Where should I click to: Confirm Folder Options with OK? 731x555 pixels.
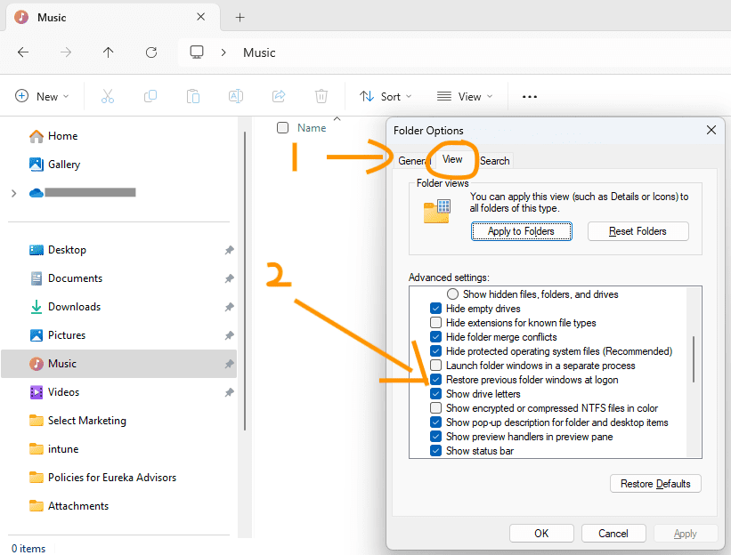pyautogui.click(x=541, y=533)
